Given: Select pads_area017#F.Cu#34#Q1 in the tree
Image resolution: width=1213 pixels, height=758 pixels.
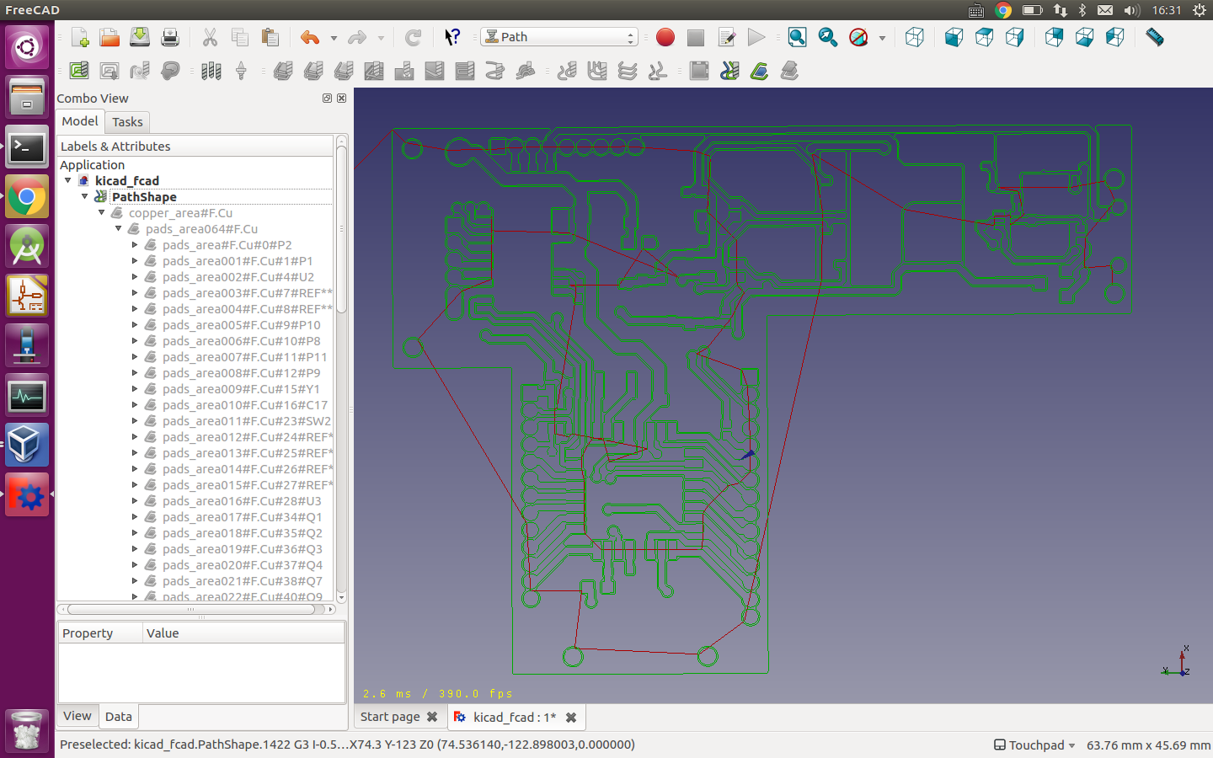Looking at the screenshot, I should [242, 517].
